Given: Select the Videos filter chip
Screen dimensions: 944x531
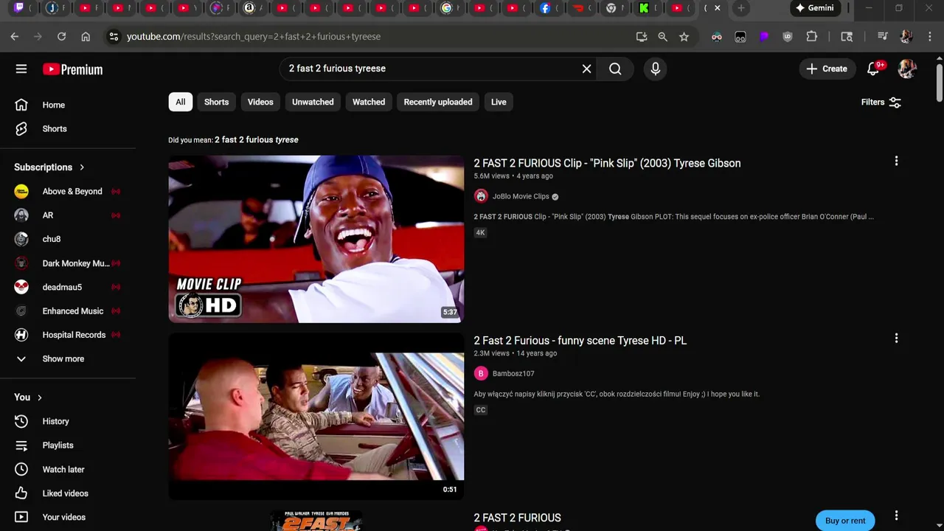Looking at the screenshot, I should click(x=260, y=102).
